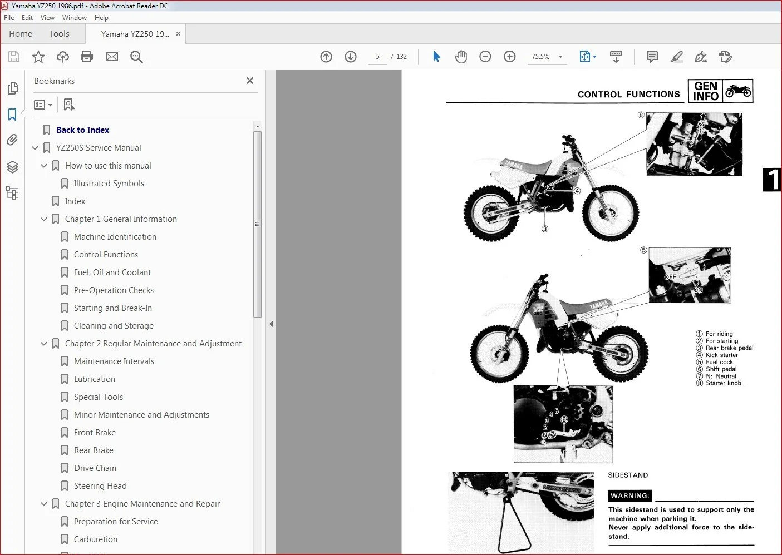782x555 pixels.
Task: Open the File menu
Action: (x=9, y=18)
